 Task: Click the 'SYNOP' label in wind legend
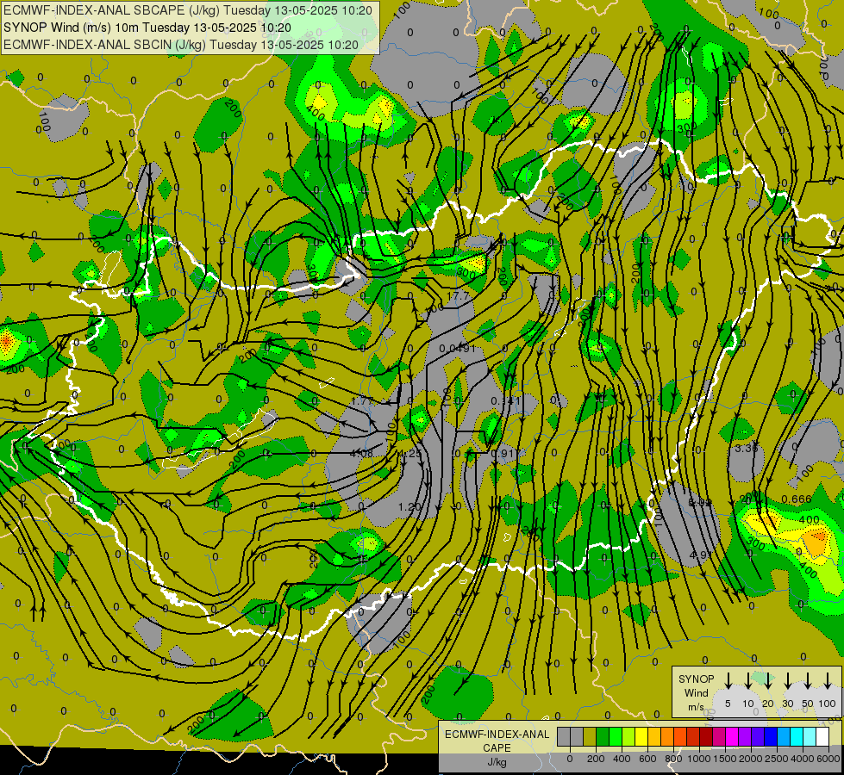[x=696, y=679]
